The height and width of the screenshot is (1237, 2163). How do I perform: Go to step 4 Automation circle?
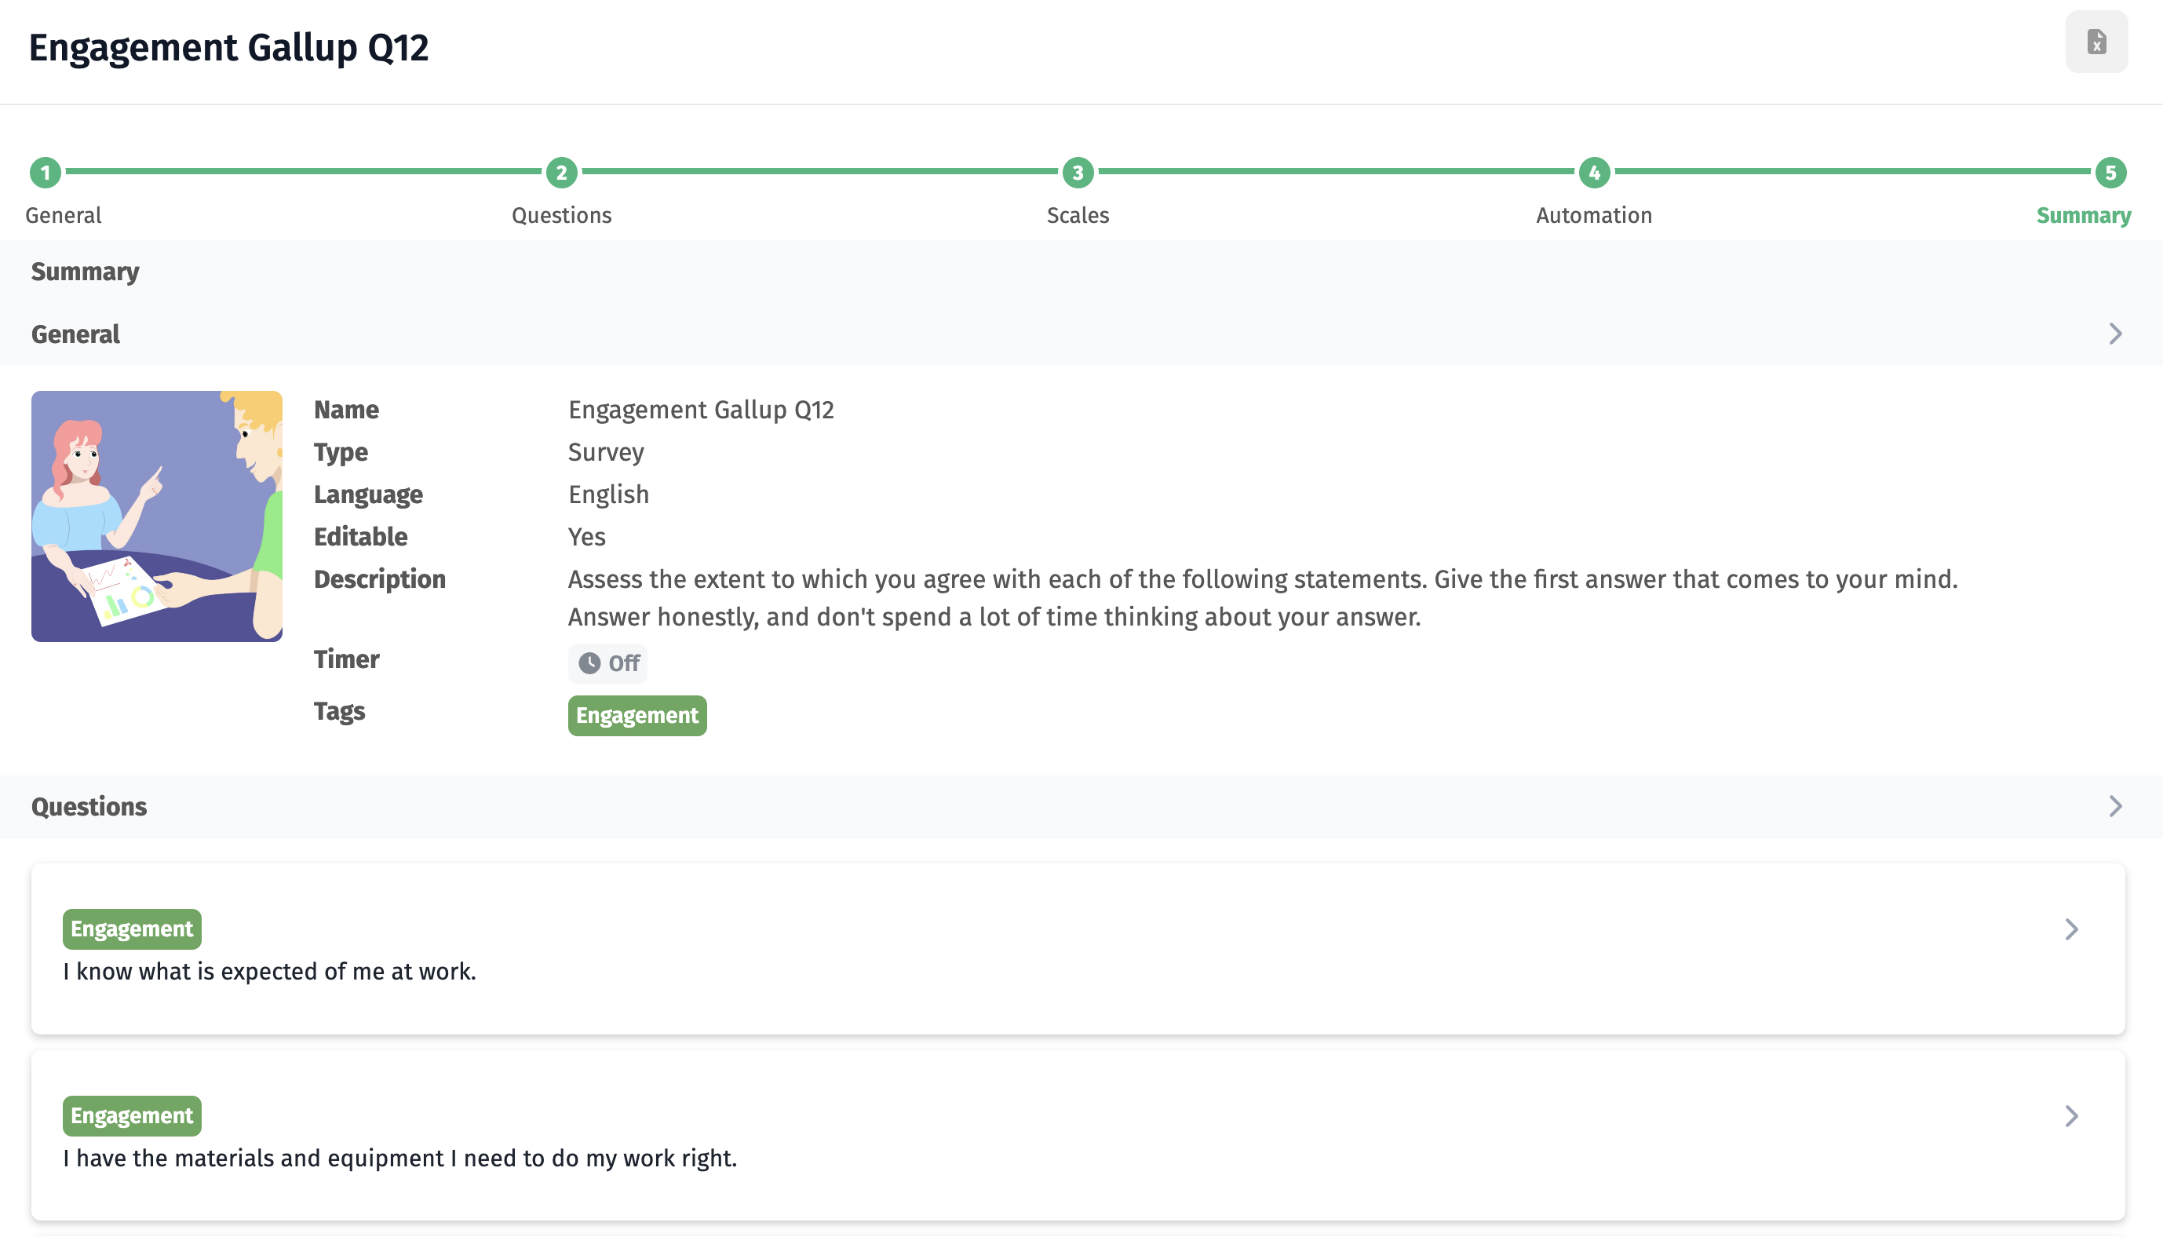pos(1594,173)
